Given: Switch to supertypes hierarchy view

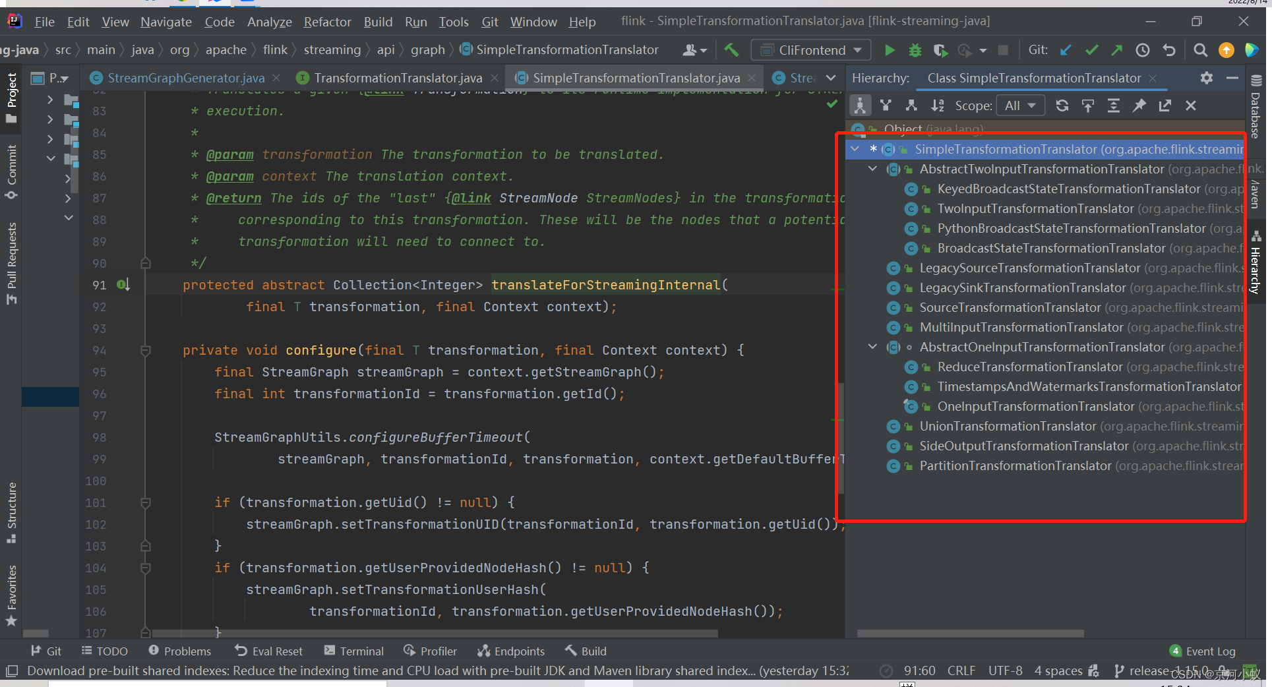Looking at the screenshot, I should [x=886, y=105].
